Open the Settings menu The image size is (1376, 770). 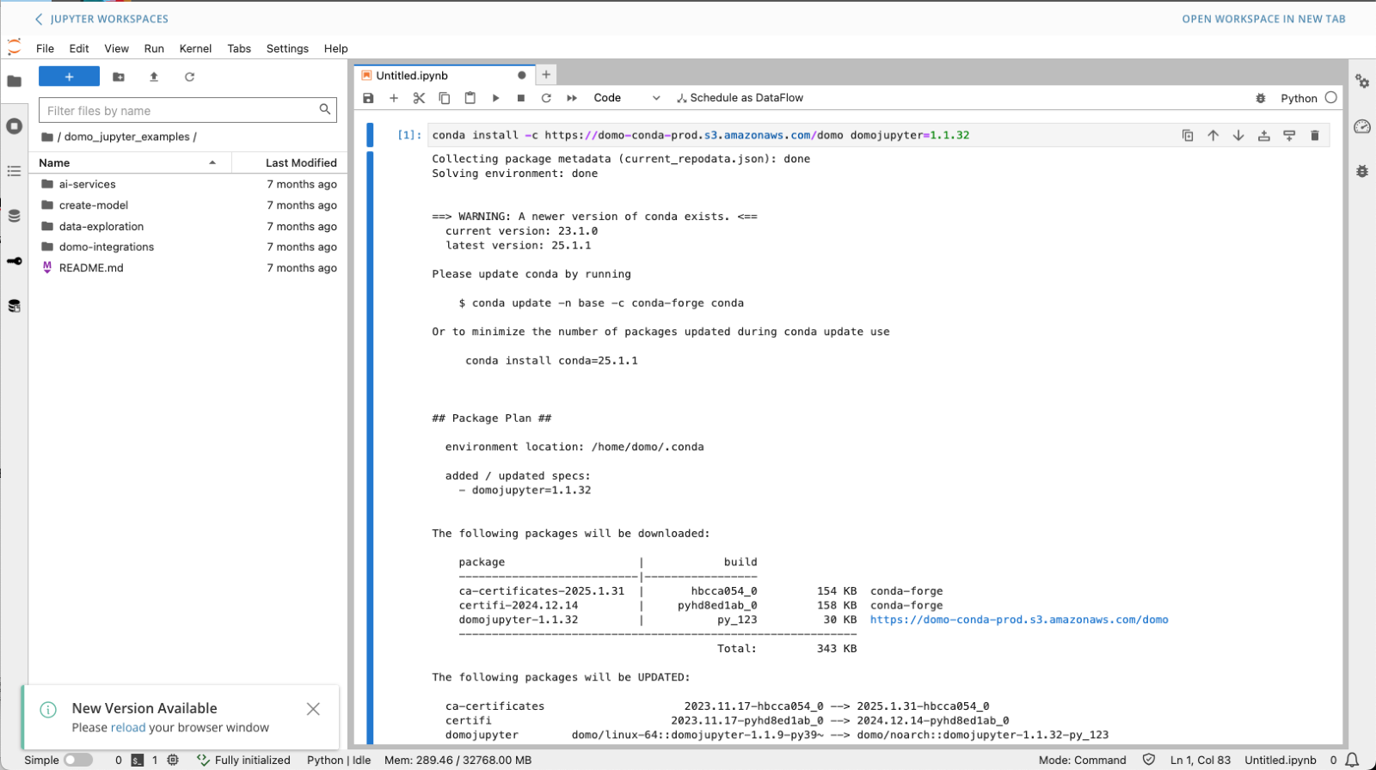(287, 48)
